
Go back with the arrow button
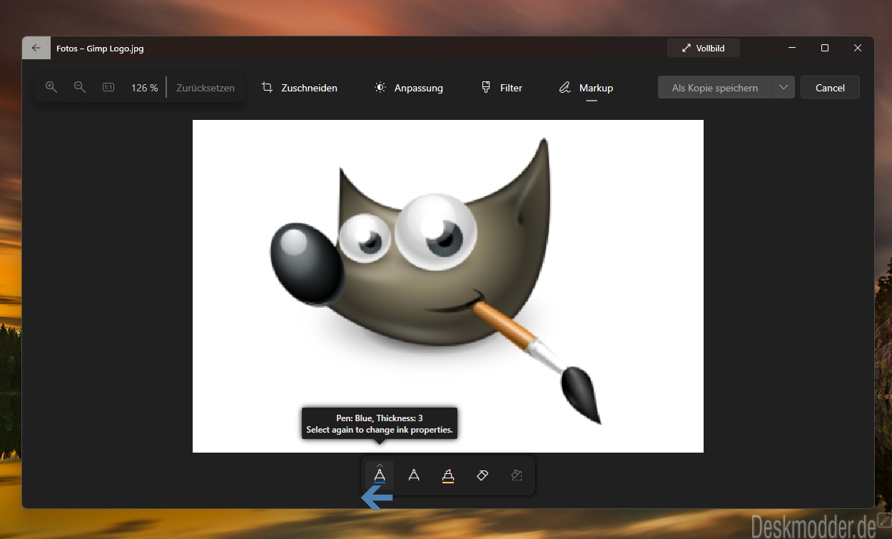(x=36, y=48)
